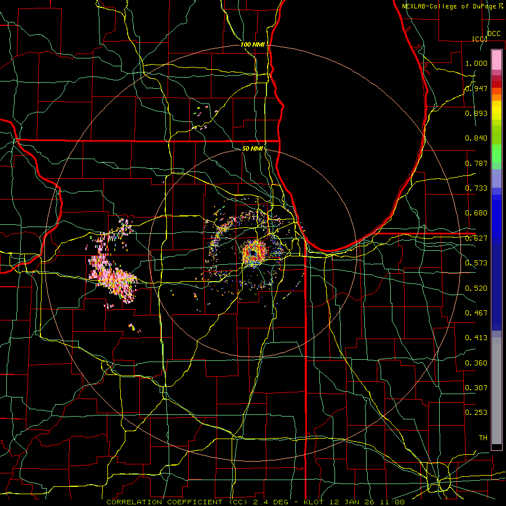This screenshot has height=506, width=506.
Task: Select the 1.000 legend value
Action: point(476,63)
